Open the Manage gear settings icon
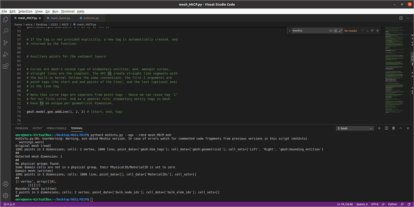The image size is (414, 207). pyautogui.click(x=5, y=196)
